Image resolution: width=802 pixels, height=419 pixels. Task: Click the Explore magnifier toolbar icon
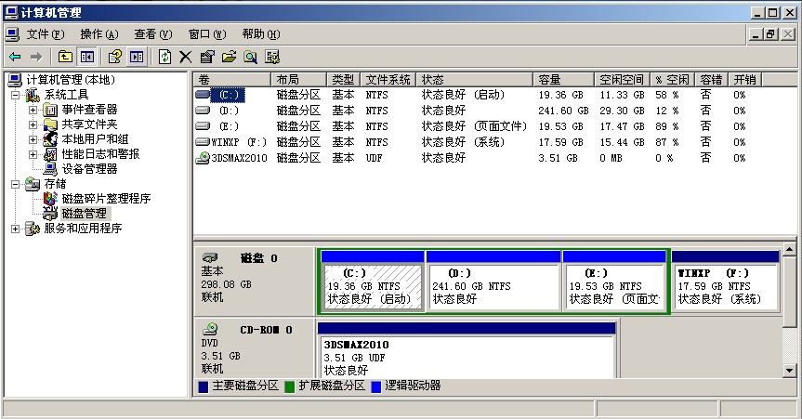pyautogui.click(x=250, y=57)
